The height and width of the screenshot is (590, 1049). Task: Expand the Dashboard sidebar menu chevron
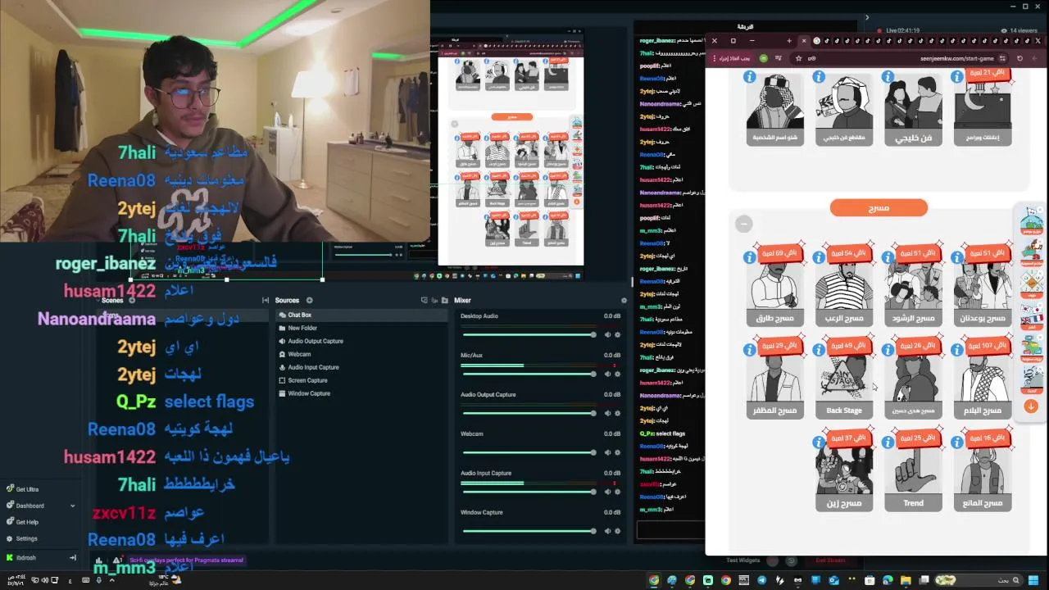[x=72, y=506]
